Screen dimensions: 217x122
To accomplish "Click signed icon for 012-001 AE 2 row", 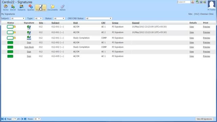I will pyautogui.click(x=29, y=33).
